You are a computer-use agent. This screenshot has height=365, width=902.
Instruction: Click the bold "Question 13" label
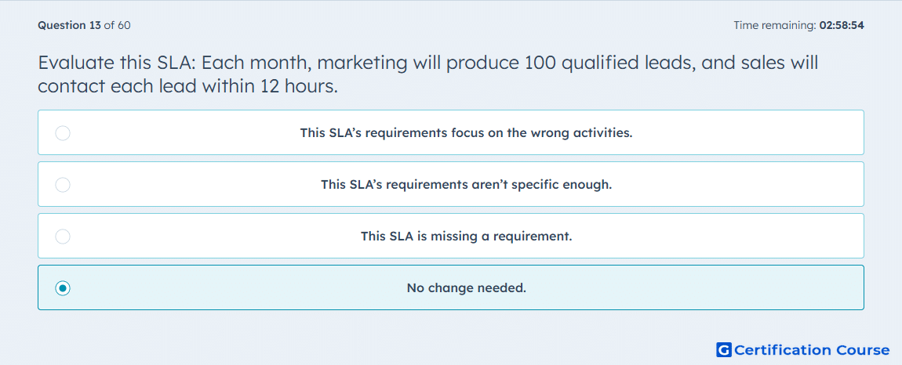click(x=70, y=25)
